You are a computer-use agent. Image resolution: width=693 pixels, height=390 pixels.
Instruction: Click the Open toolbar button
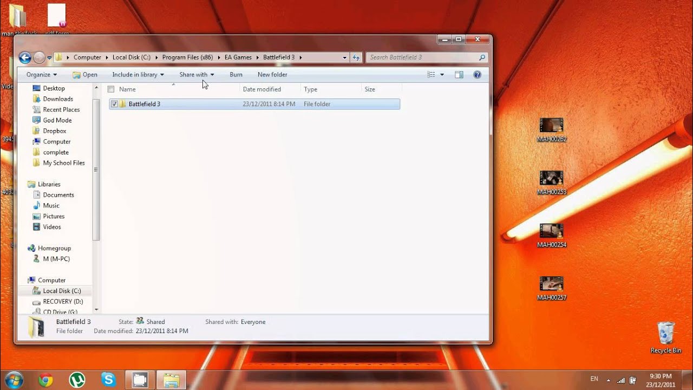[85, 75]
